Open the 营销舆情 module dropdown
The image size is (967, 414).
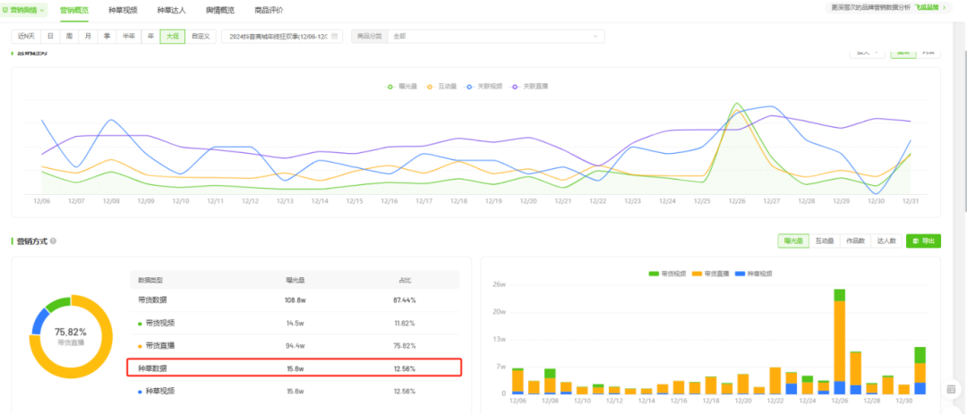pos(24,10)
